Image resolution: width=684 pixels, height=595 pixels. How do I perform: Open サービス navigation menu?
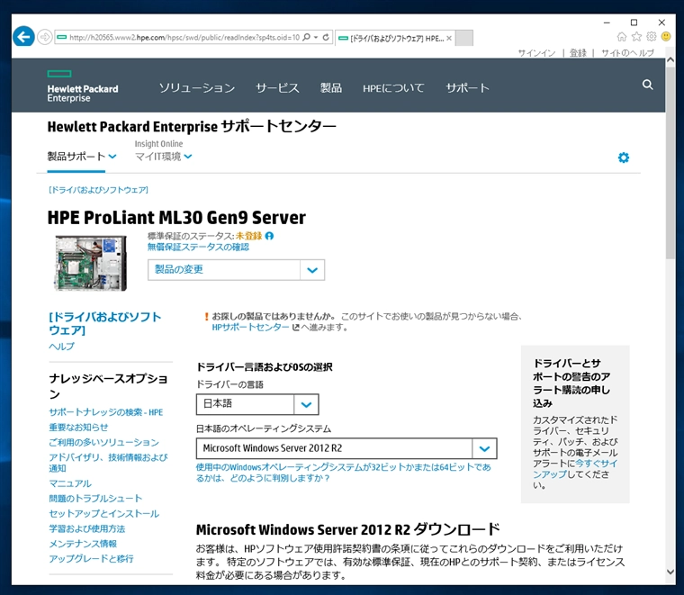coord(277,87)
